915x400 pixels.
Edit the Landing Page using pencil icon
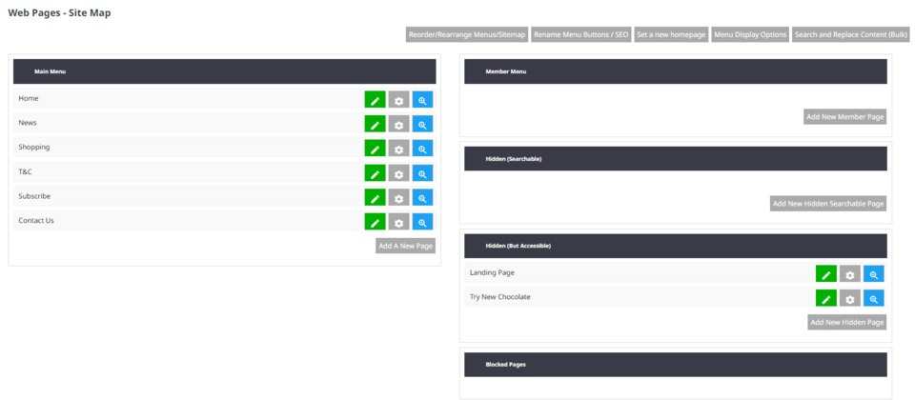(x=826, y=274)
